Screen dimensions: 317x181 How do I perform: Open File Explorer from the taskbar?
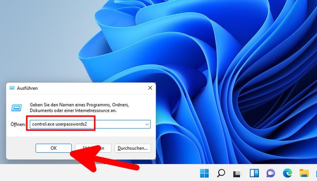304,173
